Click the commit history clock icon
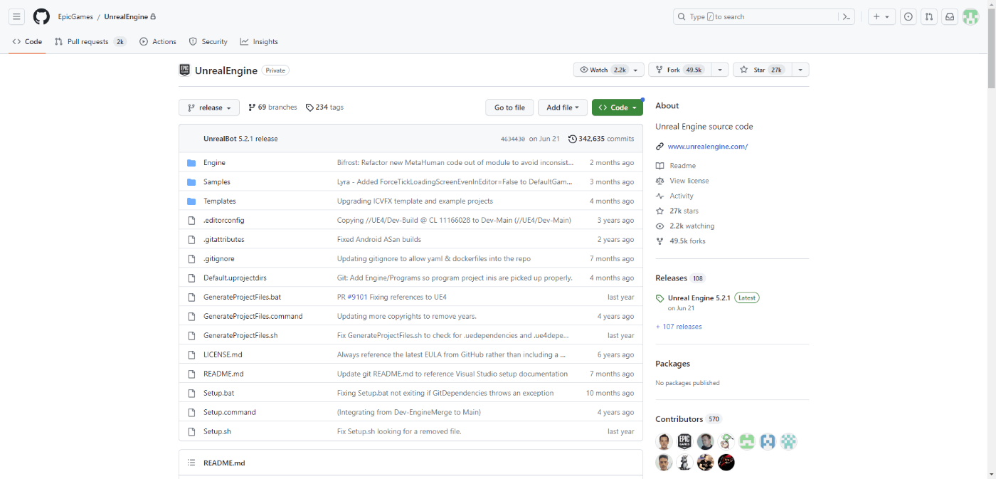The image size is (996, 479). [573, 139]
